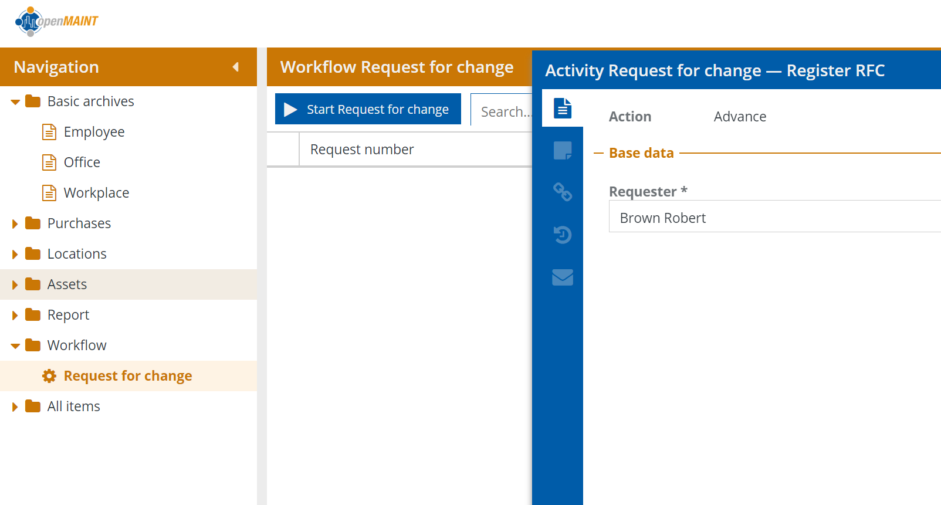Click the openMAINT logo
The image size is (941, 505).
pyautogui.click(x=56, y=22)
